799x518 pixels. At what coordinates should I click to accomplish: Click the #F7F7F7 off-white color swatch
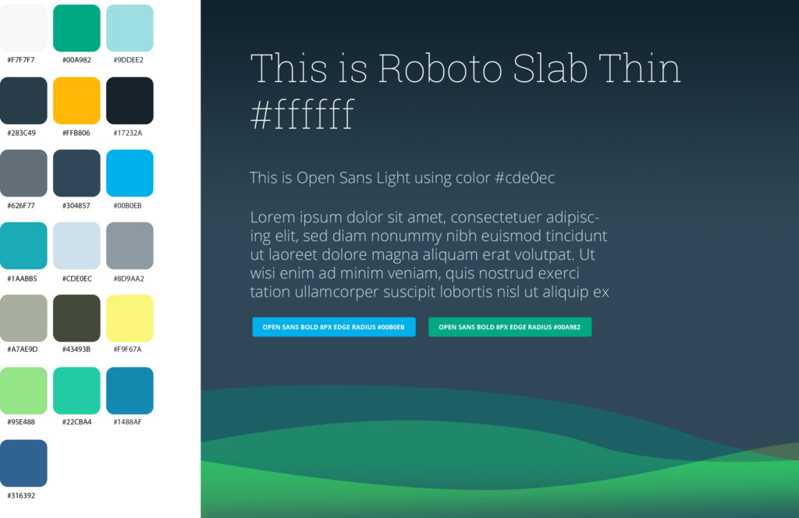(23, 28)
